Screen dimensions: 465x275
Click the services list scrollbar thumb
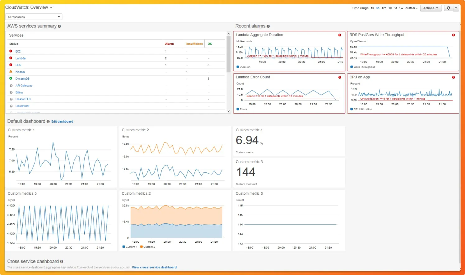229,54
